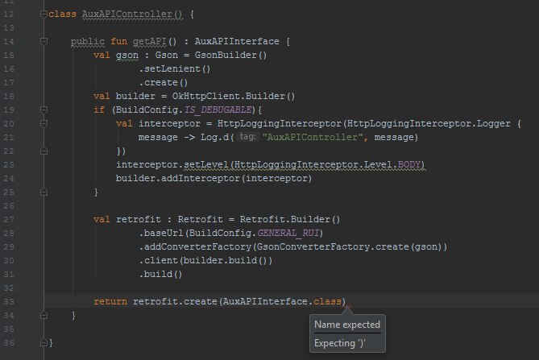This screenshot has height=360, width=539.
Task: Click the .setLenient() call
Action: (175, 68)
